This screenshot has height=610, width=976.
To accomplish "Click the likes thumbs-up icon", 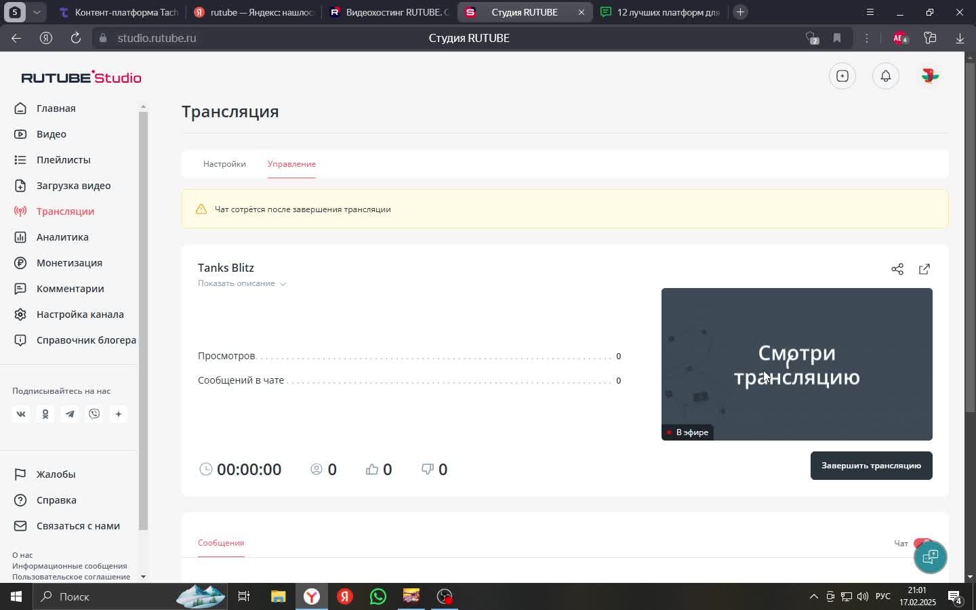I will (372, 469).
